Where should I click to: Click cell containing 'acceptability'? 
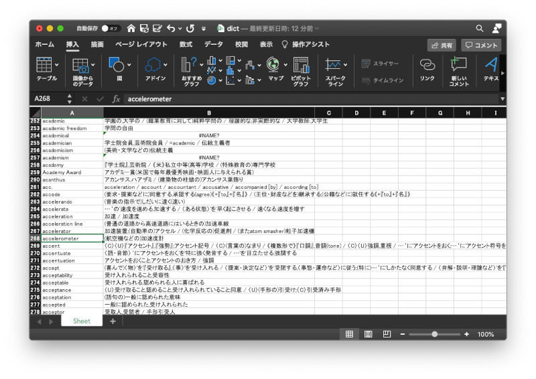pos(72,275)
